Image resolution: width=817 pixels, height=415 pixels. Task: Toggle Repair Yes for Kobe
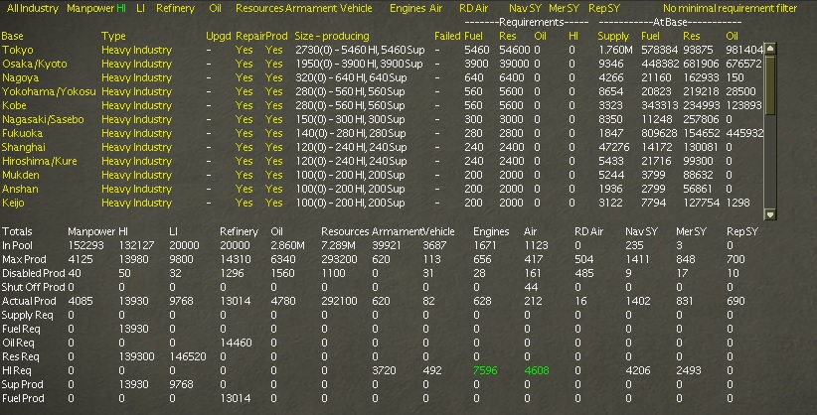(244, 105)
